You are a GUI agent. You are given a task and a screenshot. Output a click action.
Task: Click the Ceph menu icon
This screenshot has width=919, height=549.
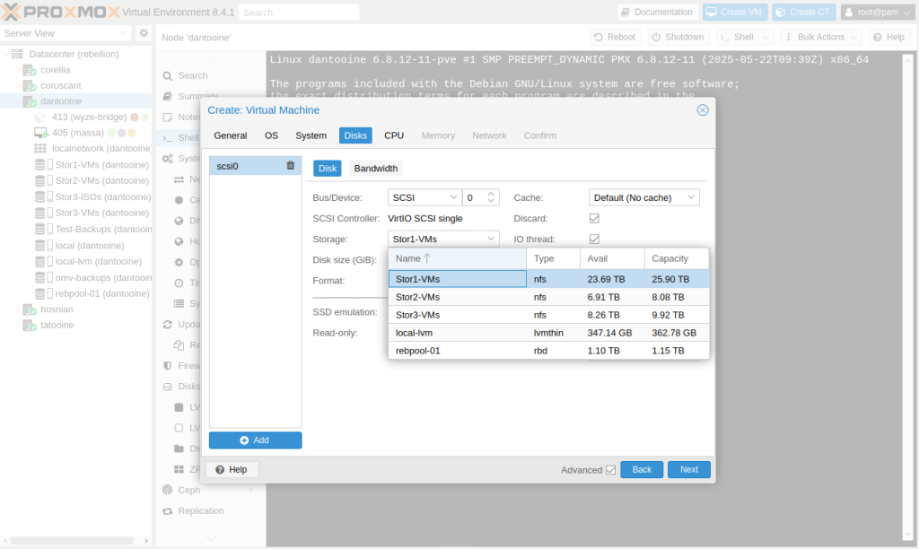tap(168, 490)
